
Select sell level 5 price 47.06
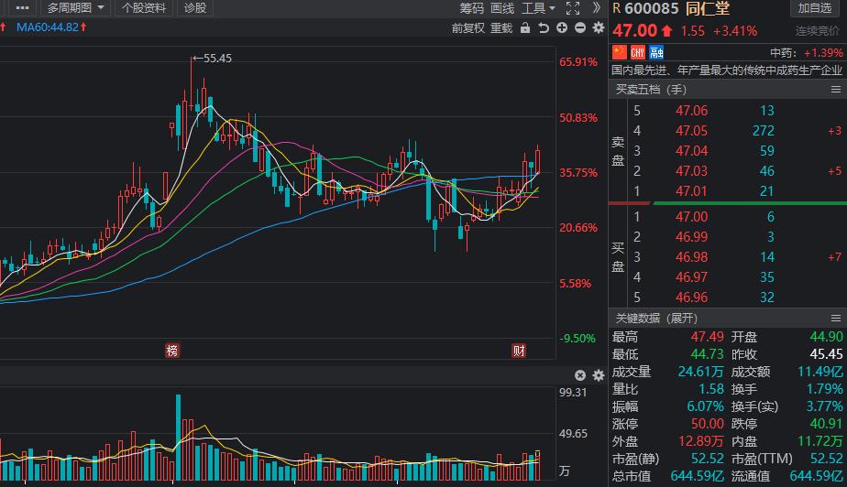point(691,111)
